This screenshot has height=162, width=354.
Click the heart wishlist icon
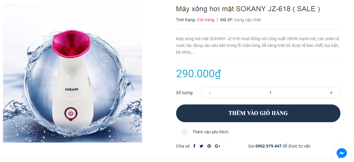pos(184,132)
